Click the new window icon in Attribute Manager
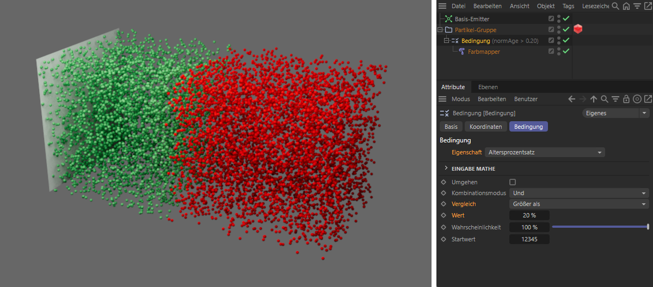 point(648,99)
